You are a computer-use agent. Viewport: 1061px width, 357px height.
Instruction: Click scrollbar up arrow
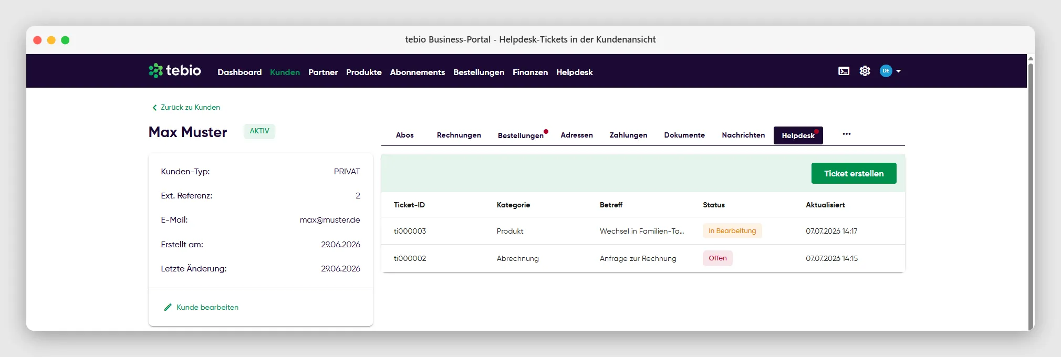[1031, 58]
